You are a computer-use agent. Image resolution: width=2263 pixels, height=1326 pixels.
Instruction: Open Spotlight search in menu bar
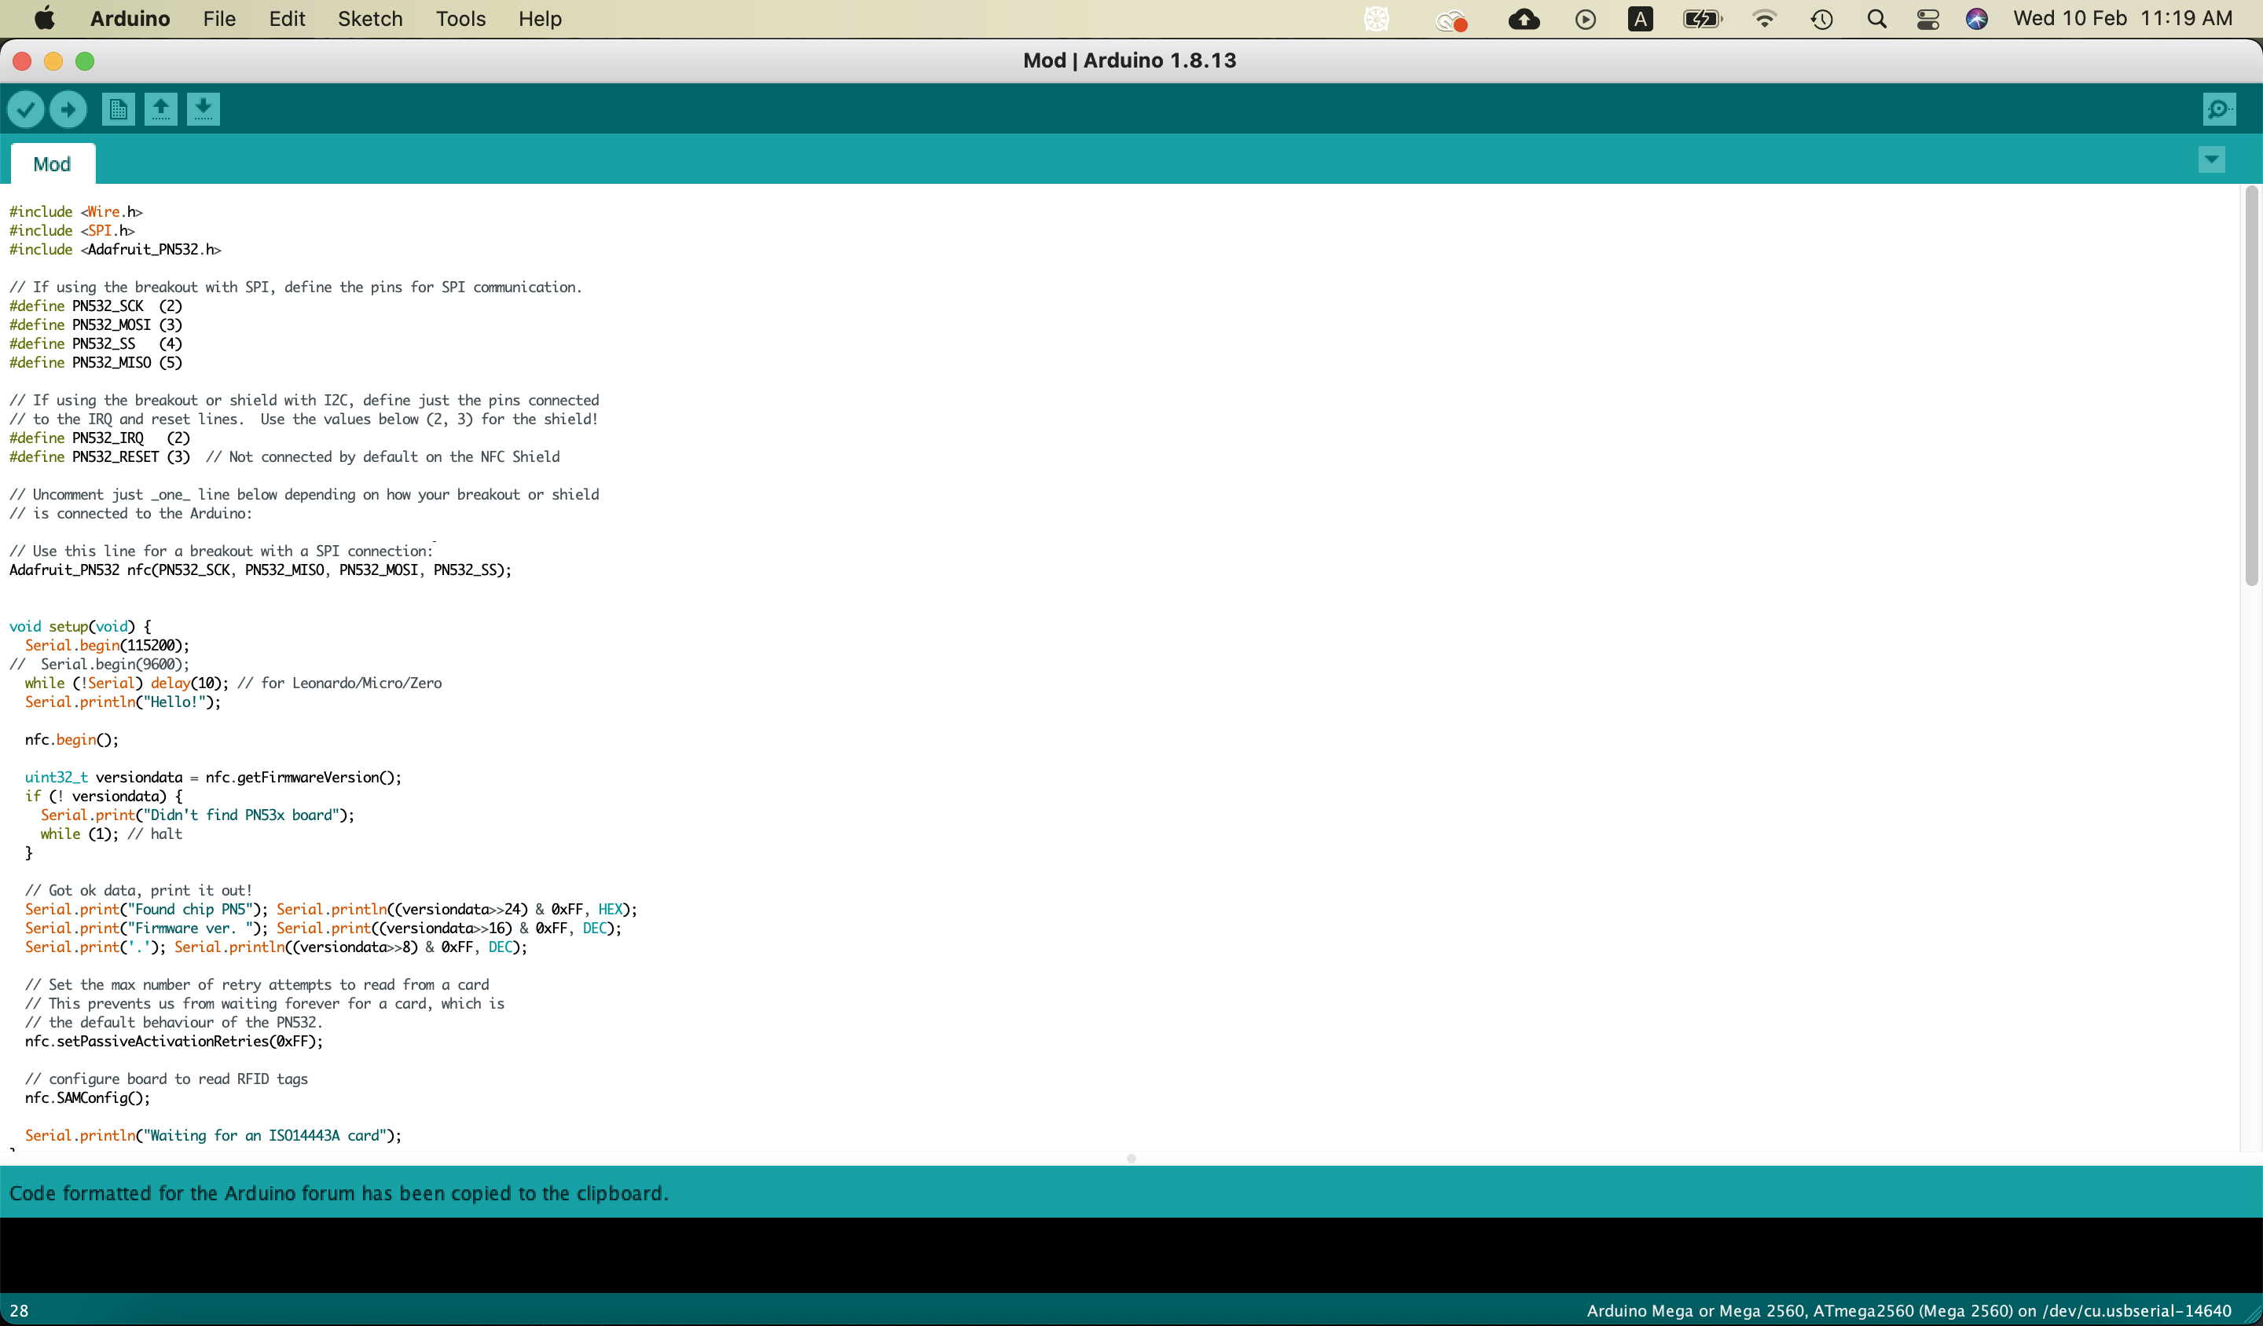point(1876,19)
